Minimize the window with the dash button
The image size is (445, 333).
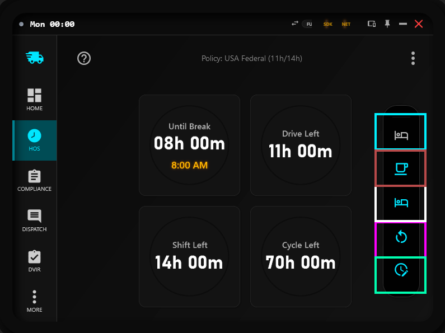403,24
